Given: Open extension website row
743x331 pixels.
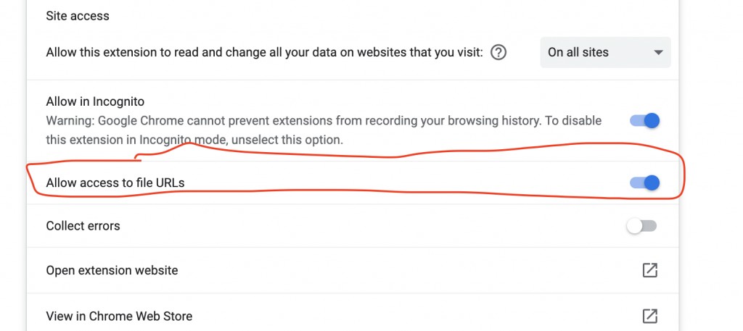Looking at the screenshot, I should click(x=353, y=270).
